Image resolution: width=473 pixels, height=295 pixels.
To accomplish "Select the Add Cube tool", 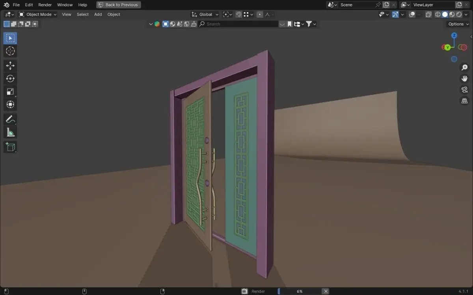I will tap(10, 147).
